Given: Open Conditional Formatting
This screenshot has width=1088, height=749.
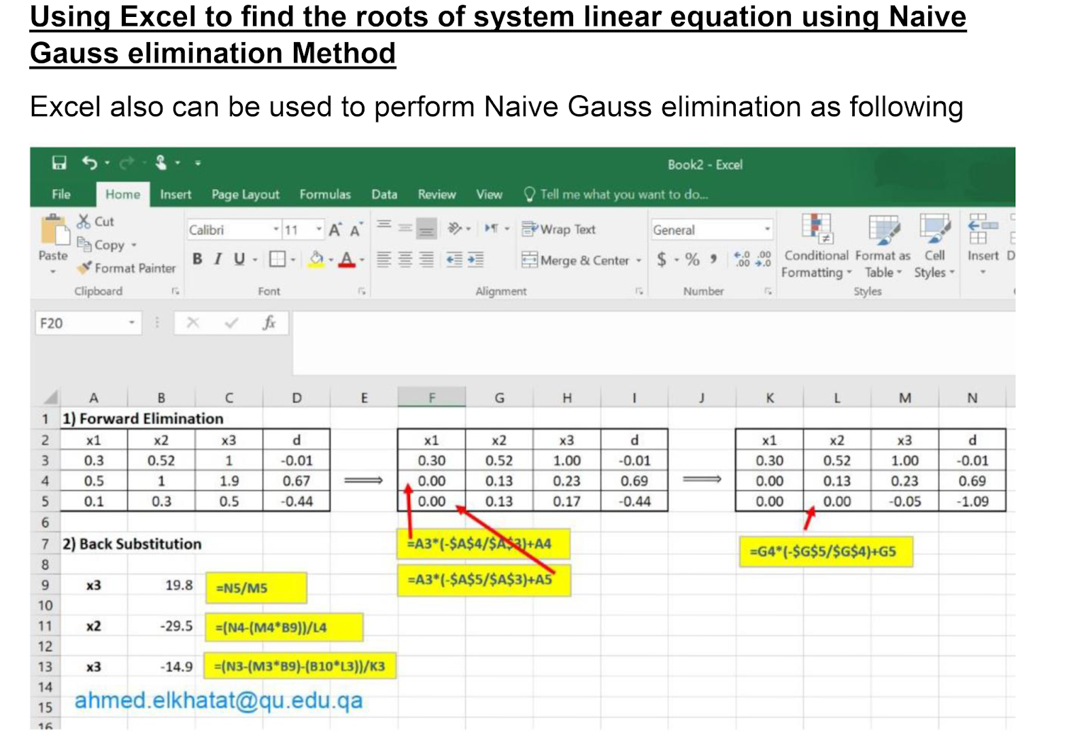Looking at the screenshot, I should 816,246.
